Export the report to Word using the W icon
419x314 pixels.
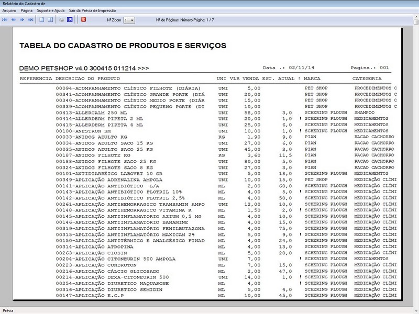pyautogui.click(x=70, y=19)
